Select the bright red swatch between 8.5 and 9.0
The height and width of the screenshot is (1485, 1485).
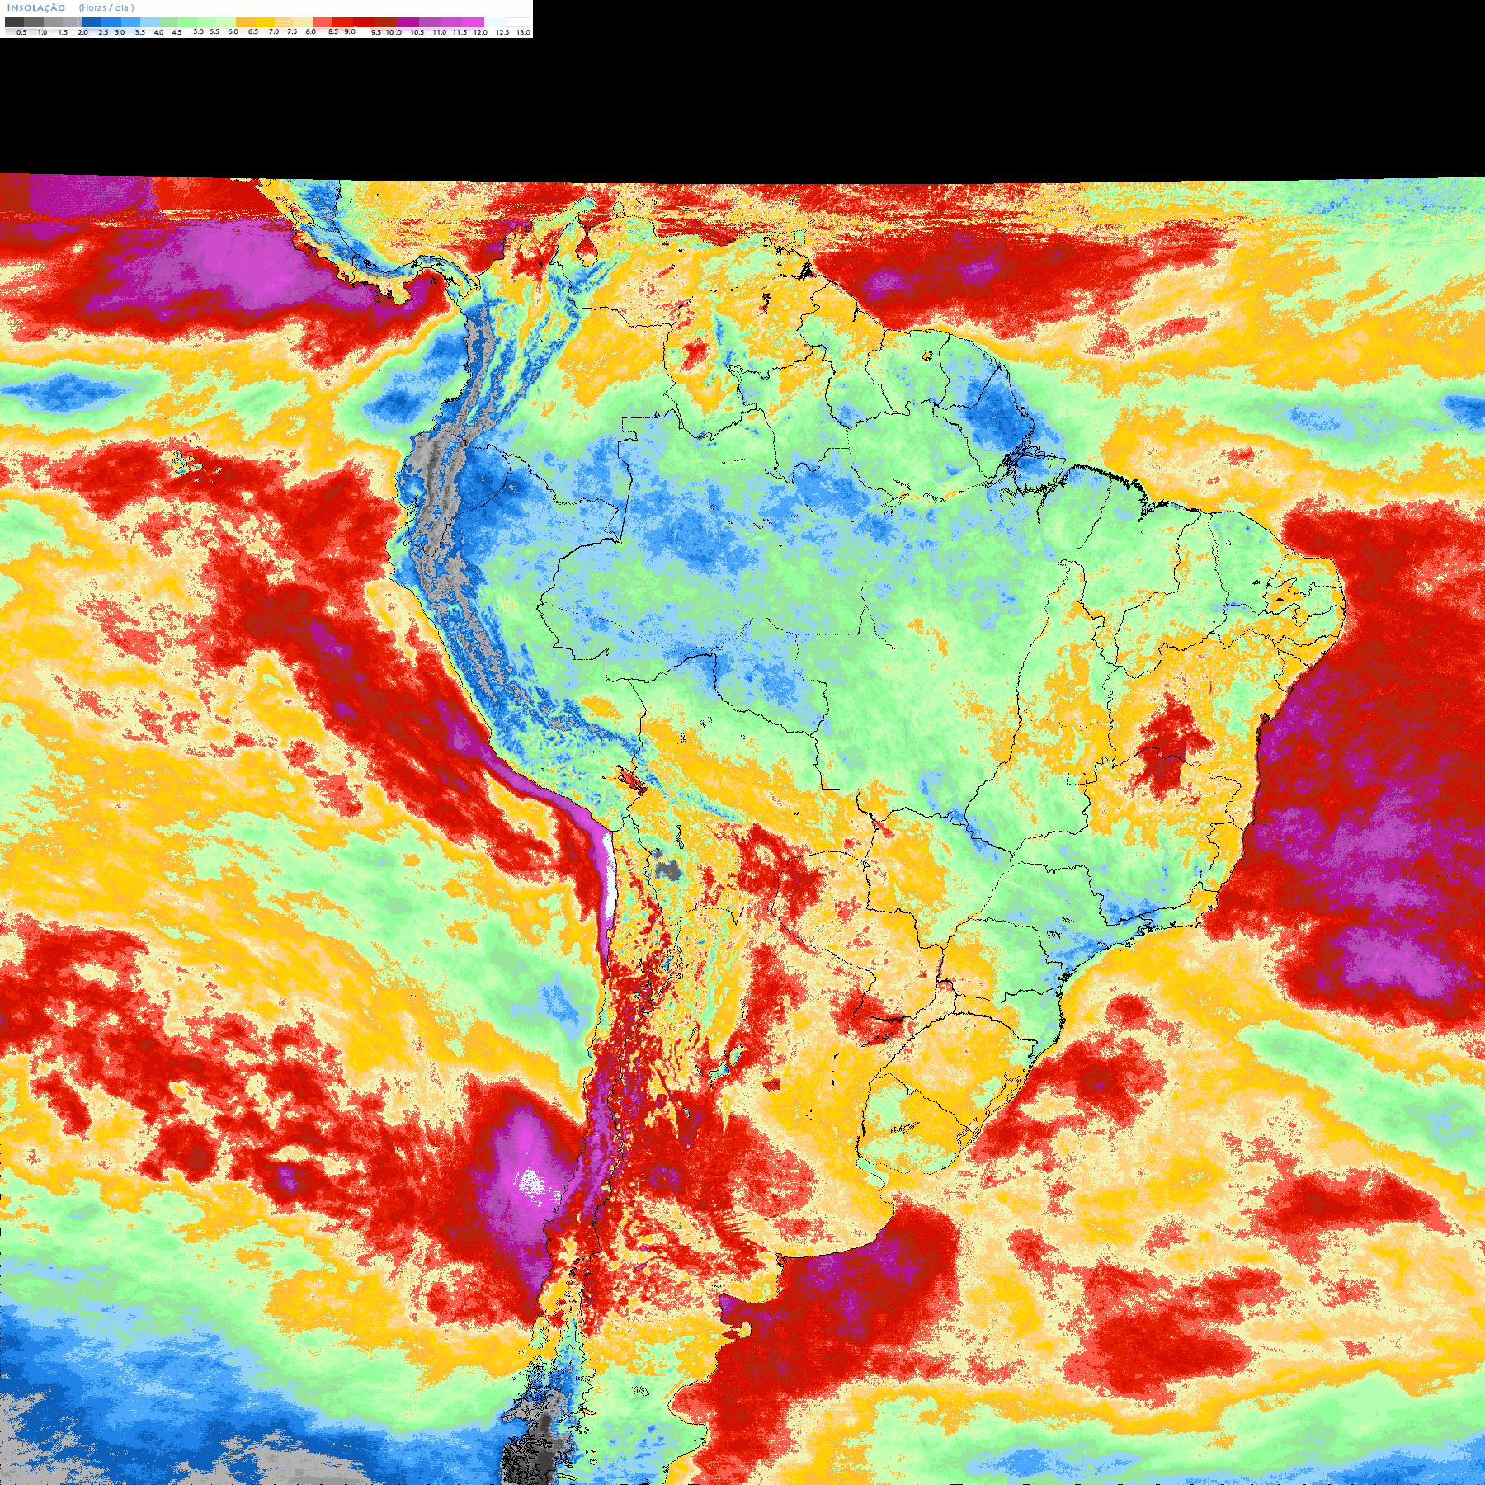click(342, 22)
